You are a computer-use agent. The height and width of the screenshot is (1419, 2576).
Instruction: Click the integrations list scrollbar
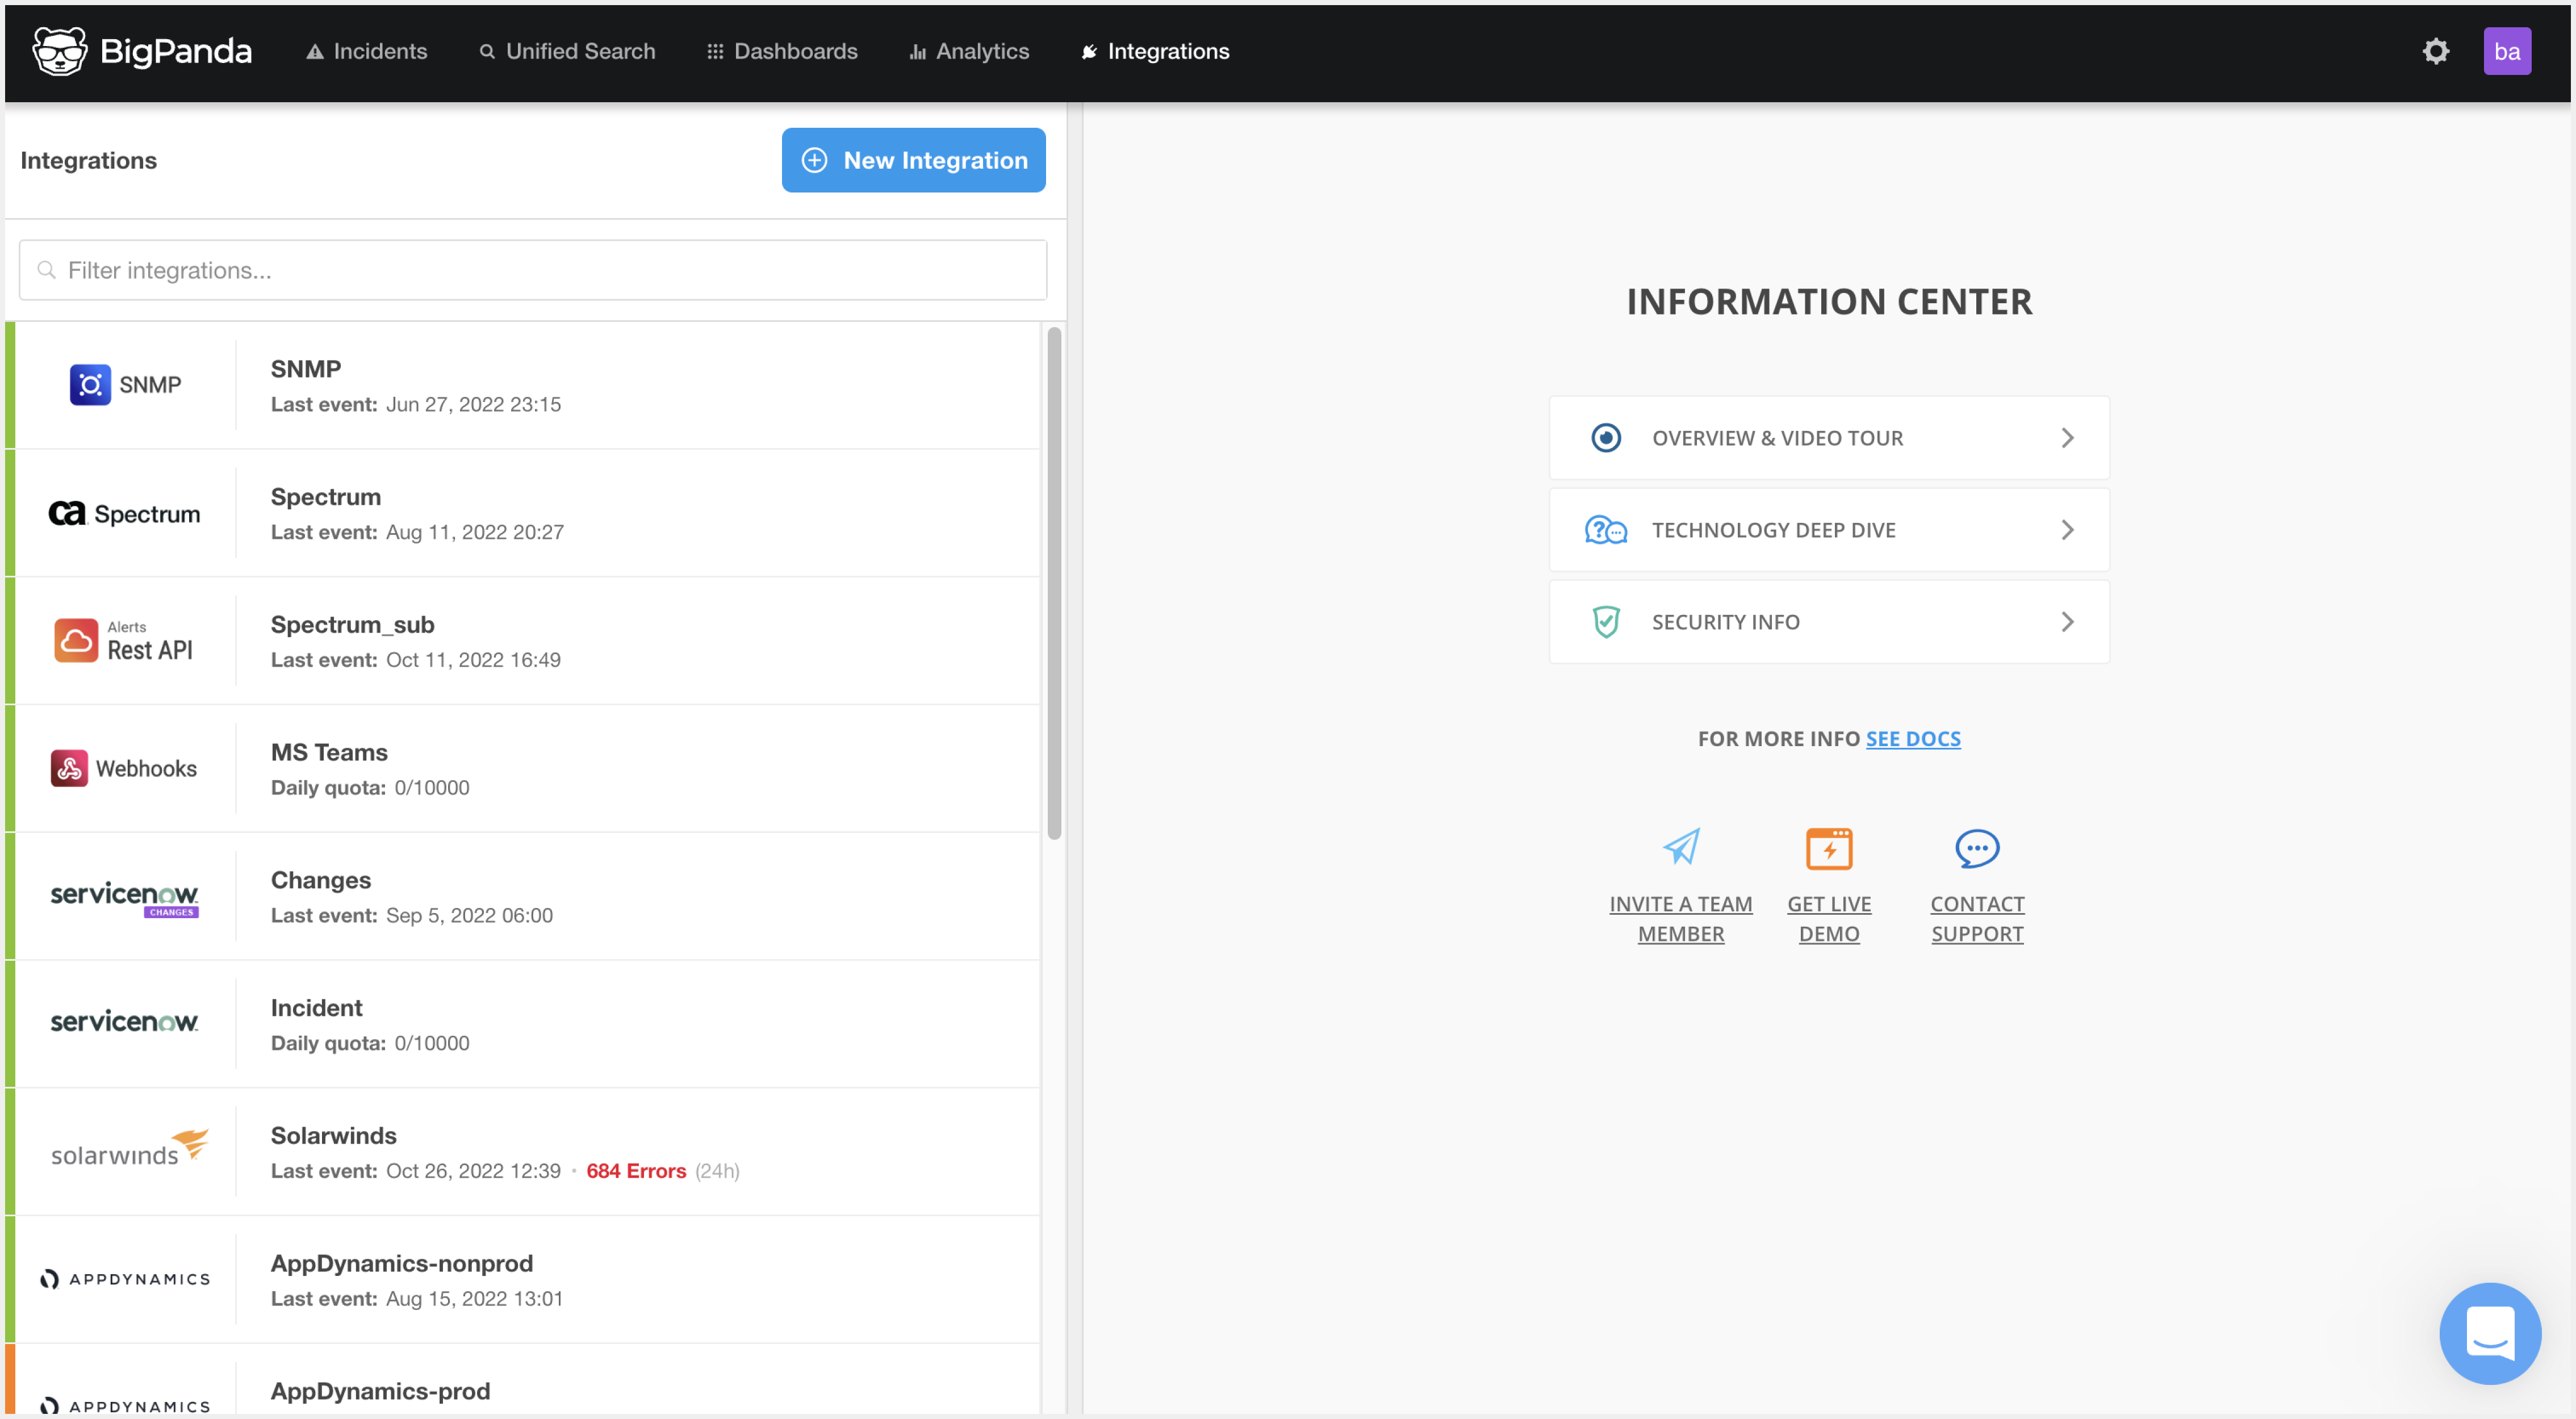(x=1054, y=584)
